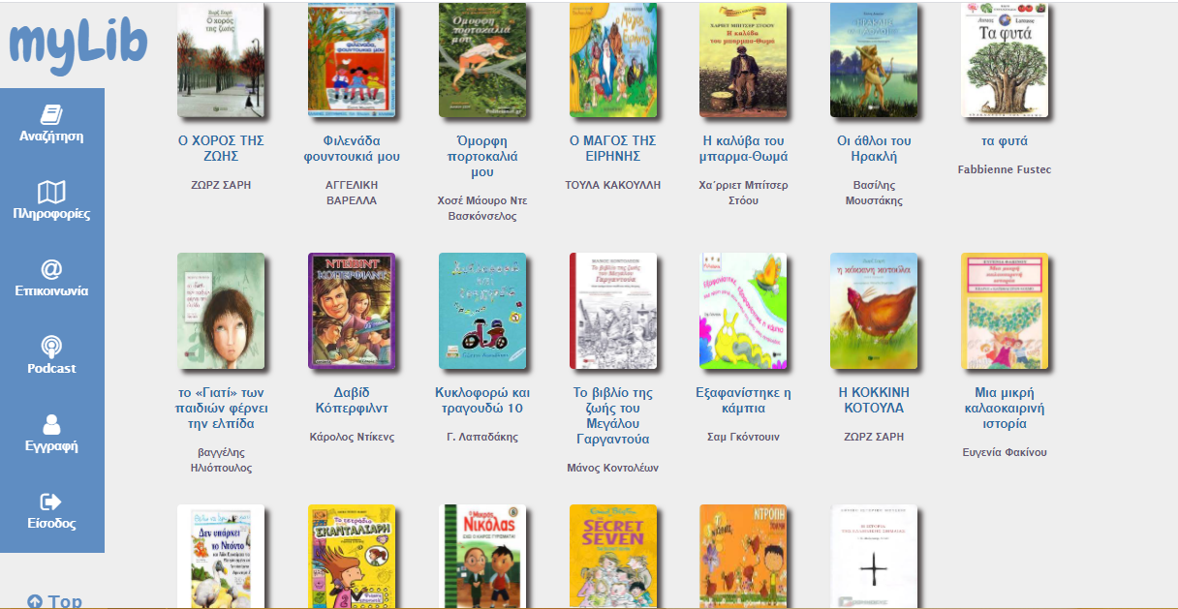Image resolution: width=1178 pixels, height=609 pixels.
Task: Open the map icon for Πληροφορίες
Action: click(51, 192)
